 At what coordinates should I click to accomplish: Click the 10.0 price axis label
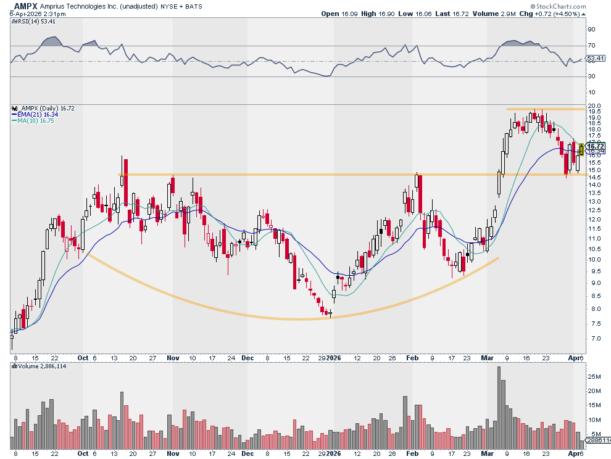coord(594,260)
